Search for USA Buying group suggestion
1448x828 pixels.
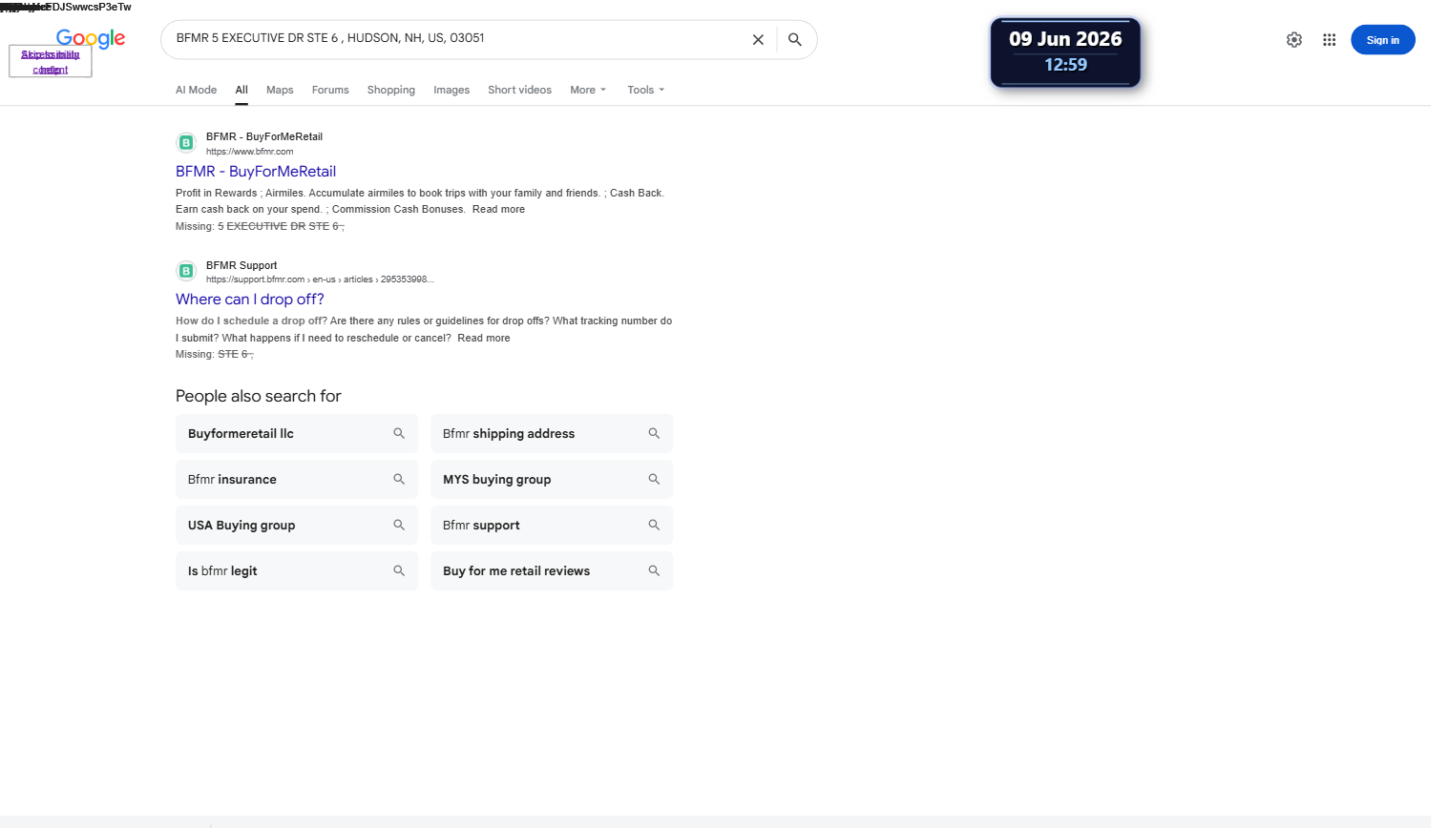click(297, 525)
